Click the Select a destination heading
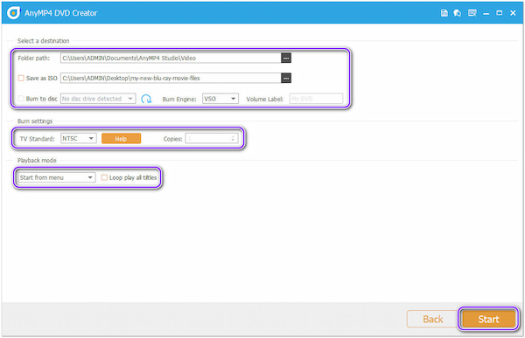The width and height of the screenshot is (525, 338). point(43,41)
